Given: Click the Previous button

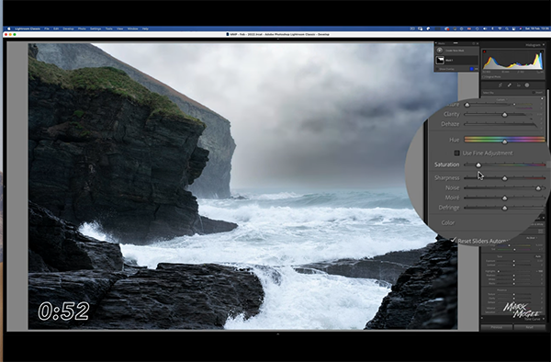Looking at the screenshot, I should coord(497,327).
